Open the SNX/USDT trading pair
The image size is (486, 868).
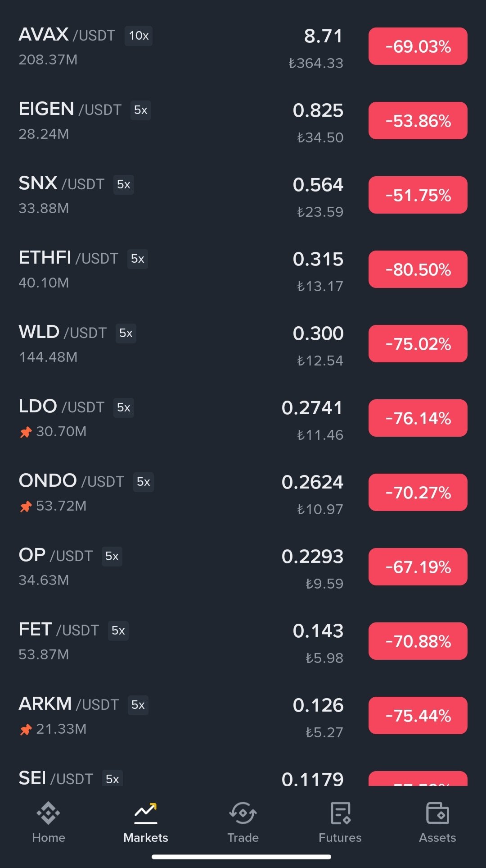(62, 184)
